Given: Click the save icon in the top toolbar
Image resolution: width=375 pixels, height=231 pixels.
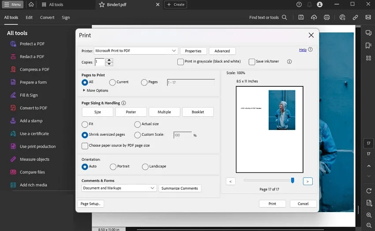Looking at the screenshot, I should pyautogui.click(x=301, y=18).
